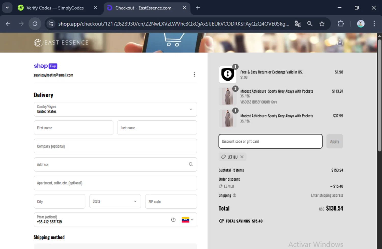Focus the Last name field
The height and width of the screenshot is (249, 382).
(157, 128)
